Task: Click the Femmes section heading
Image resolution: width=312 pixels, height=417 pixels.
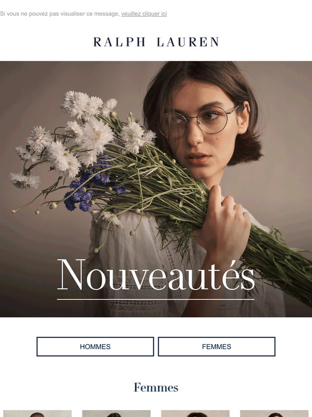Action: point(156,387)
